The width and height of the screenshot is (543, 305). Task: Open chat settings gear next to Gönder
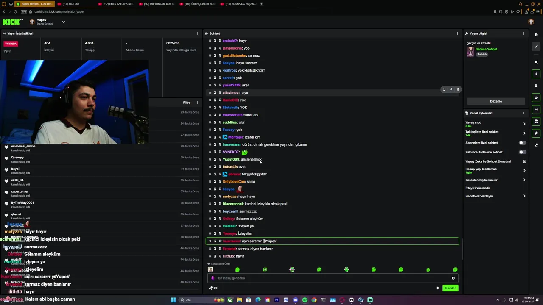(x=437, y=288)
